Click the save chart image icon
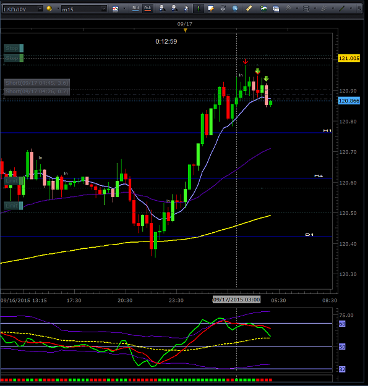Screen dimensions: 368x386 click(x=263, y=9)
